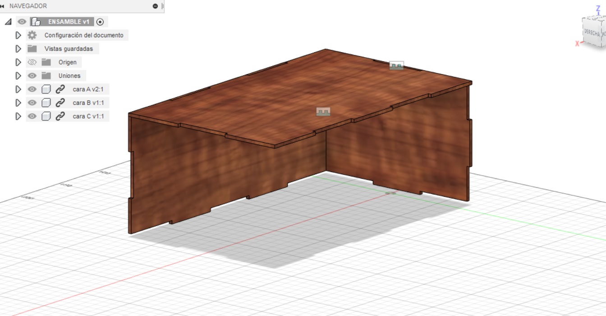
Task: Activate ENSAMBLE v1 via radio button
Action: (100, 22)
